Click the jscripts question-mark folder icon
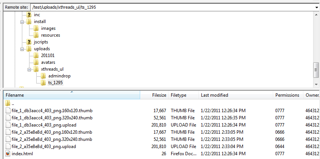320x159 pixels. tap(29, 42)
